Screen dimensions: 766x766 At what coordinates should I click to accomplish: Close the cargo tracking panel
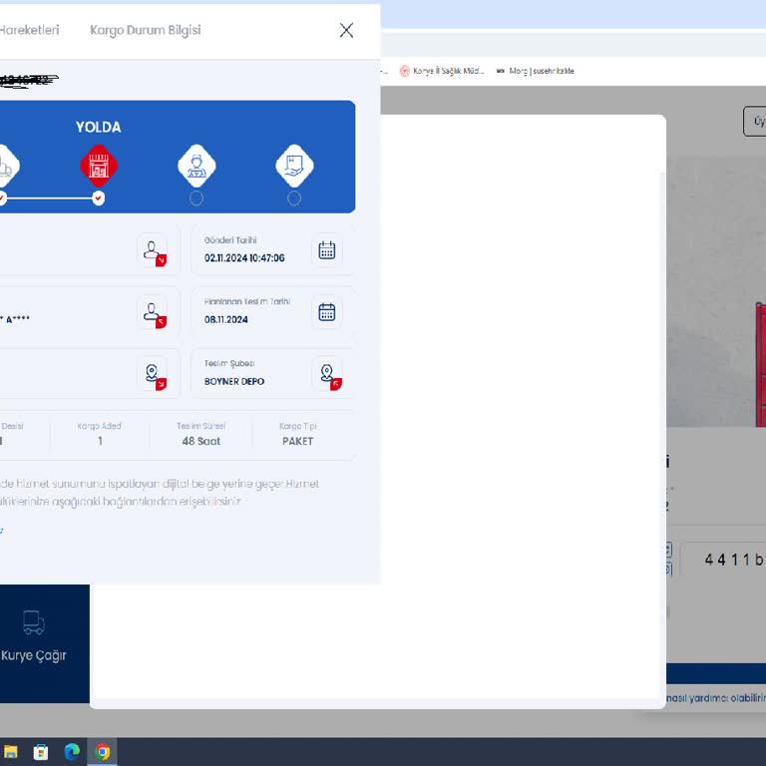click(x=346, y=30)
